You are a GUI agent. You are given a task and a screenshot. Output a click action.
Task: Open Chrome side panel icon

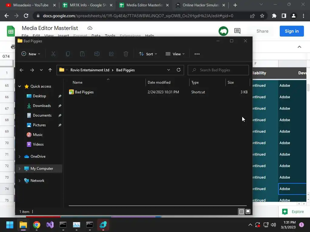284,16
